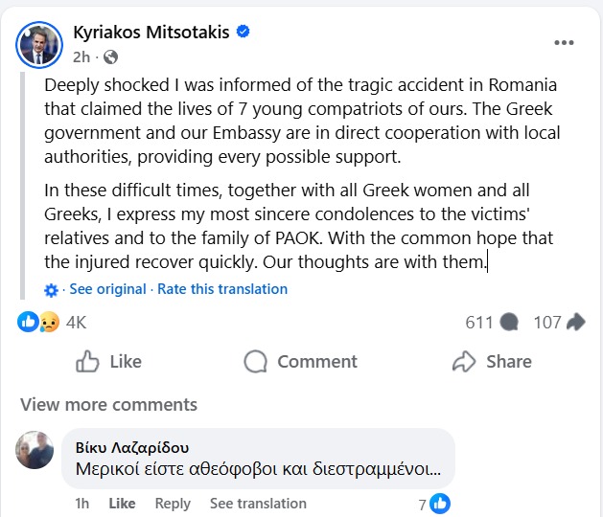This screenshot has width=603, height=517.
Task: Click Kyriakos Mitsotakis profile picture
Action: pyautogui.click(x=39, y=44)
